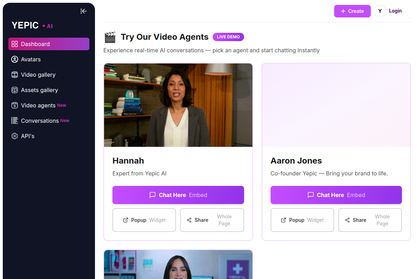
Task: Click chat bubble icon on Aaron Jones card
Action: pos(311,195)
